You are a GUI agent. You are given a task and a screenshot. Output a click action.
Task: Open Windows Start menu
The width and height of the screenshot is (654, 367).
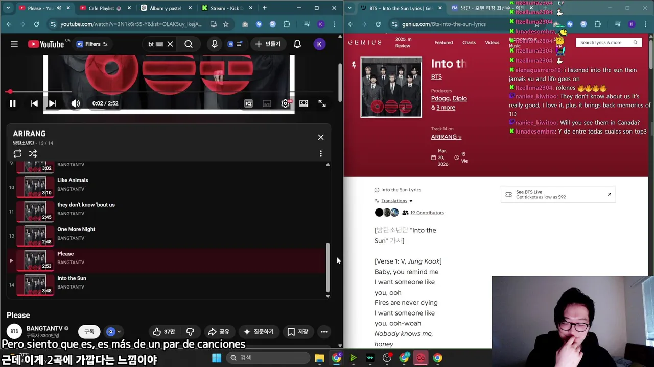pos(217,358)
